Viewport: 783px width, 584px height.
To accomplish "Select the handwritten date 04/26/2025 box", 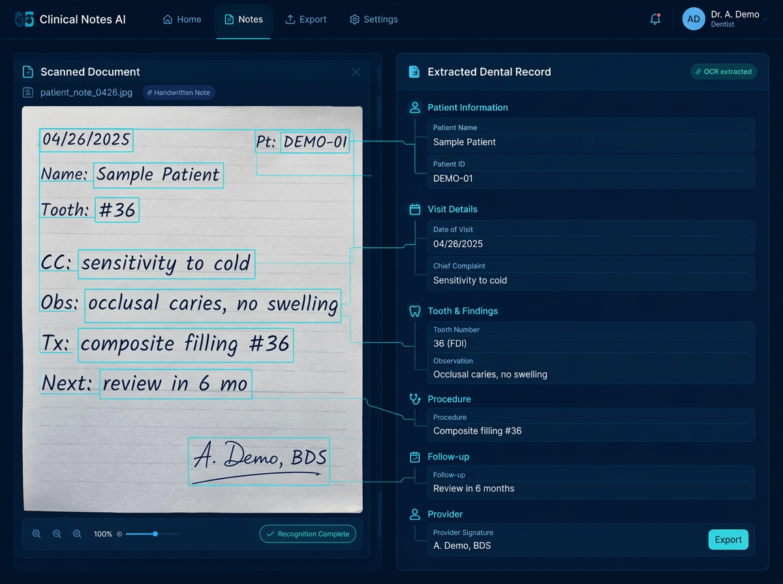I will [x=86, y=140].
